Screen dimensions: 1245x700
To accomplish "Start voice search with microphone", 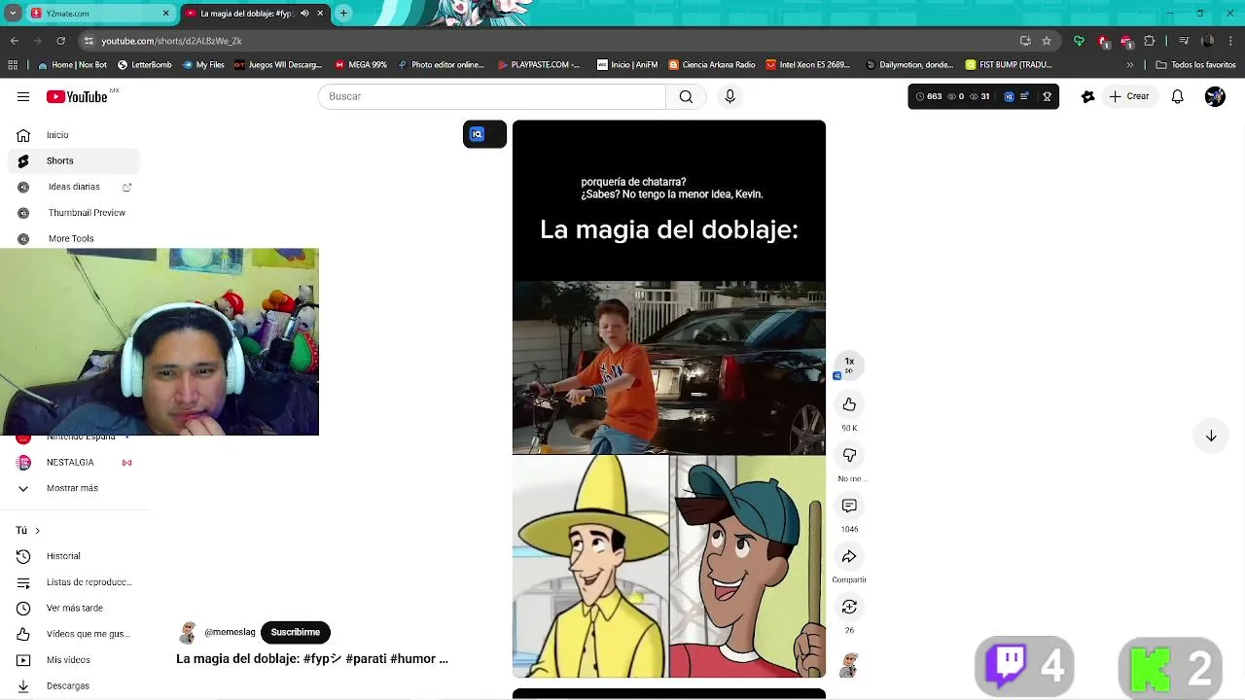I will (x=729, y=96).
